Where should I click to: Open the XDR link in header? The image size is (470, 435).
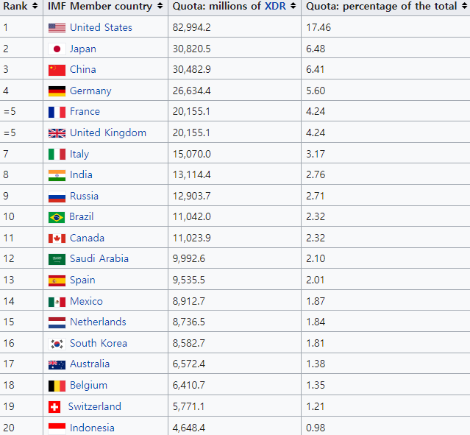click(275, 6)
